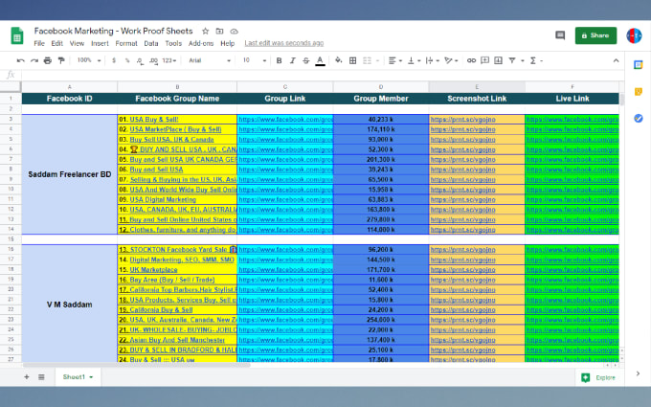651x407 pixels.
Task: Open text wrapping dropdown
Action: click(x=432, y=60)
